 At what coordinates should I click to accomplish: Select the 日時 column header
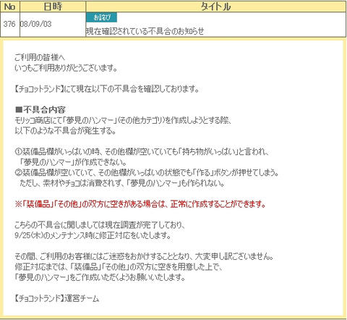pos(53,7)
